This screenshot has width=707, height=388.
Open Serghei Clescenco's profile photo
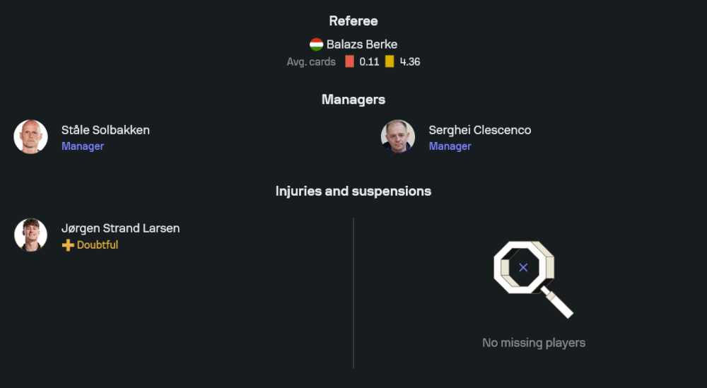(398, 137)
